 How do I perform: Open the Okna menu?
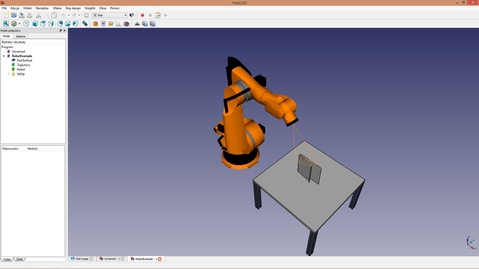103,8
